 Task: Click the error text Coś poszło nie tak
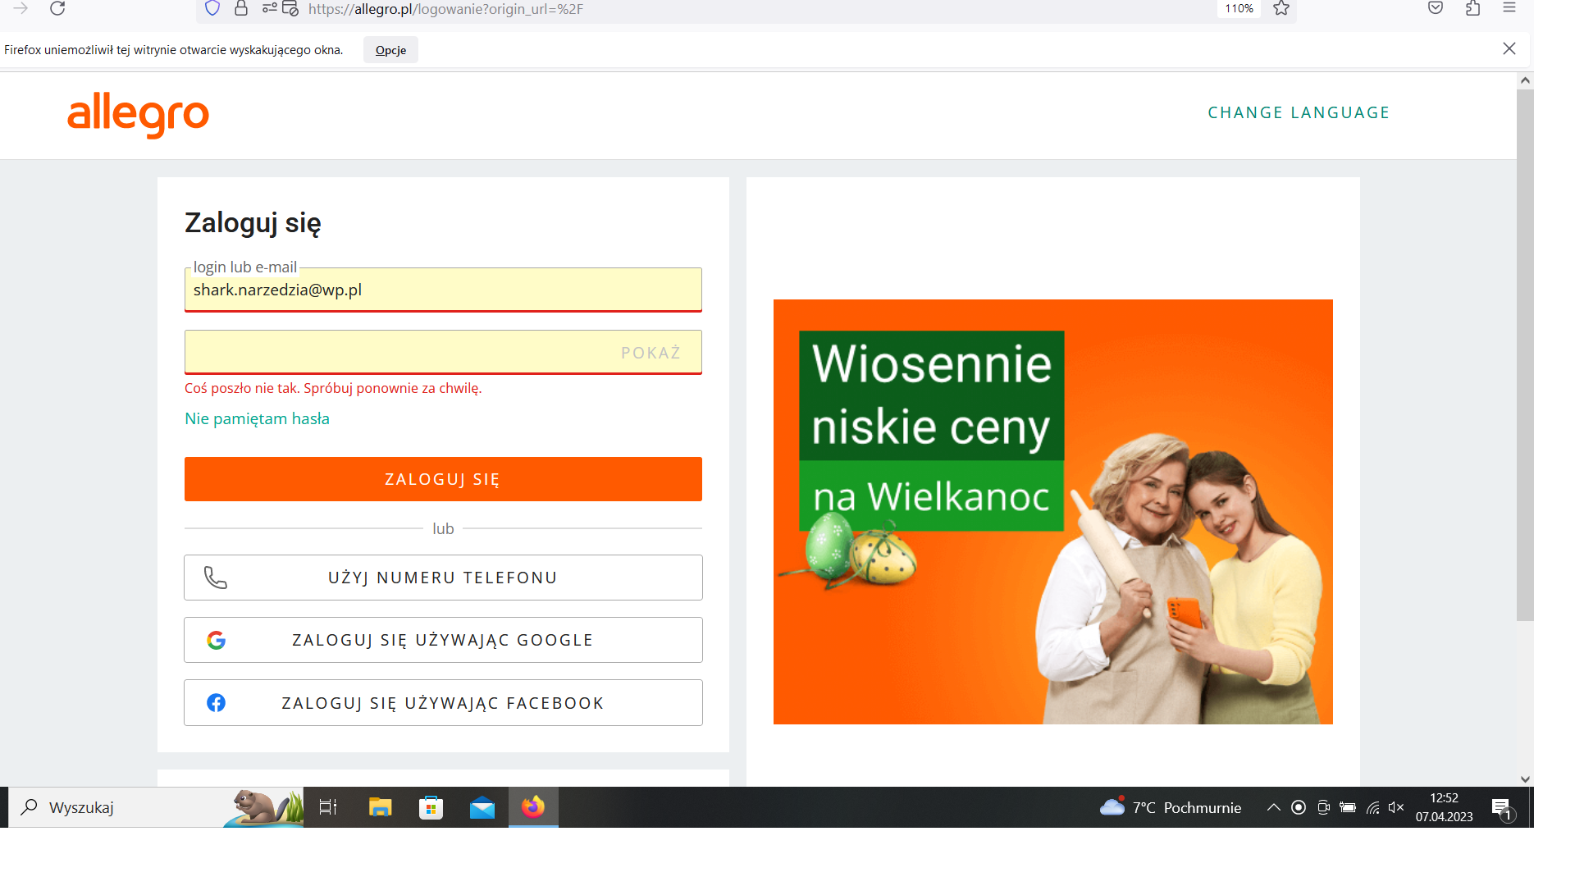[x=333, y=388]
